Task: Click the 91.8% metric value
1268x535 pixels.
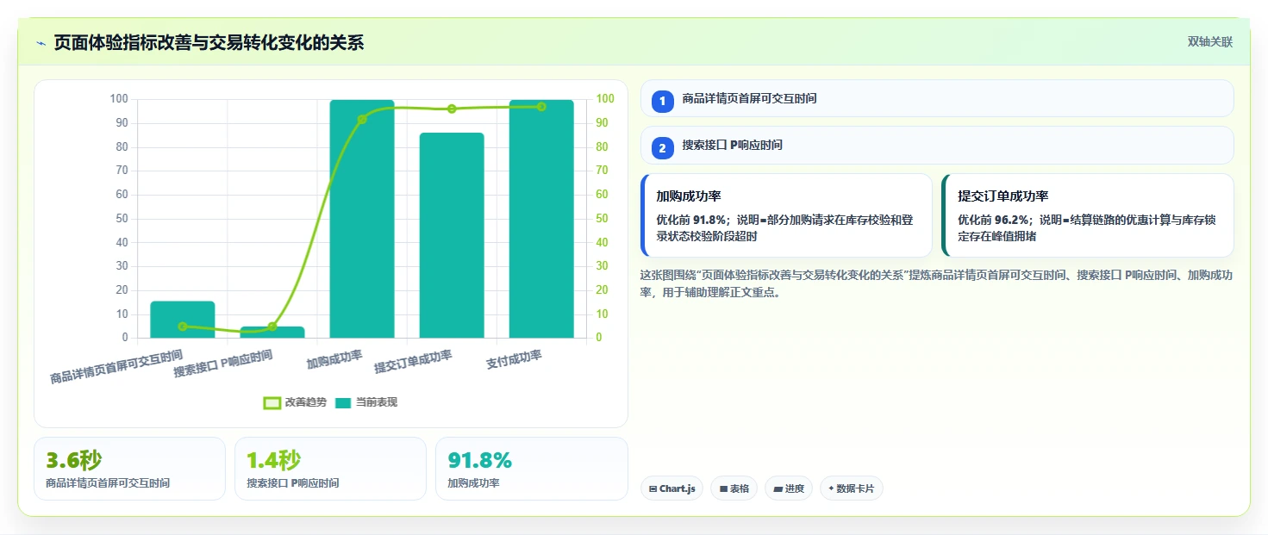Action: pos(480,461)
